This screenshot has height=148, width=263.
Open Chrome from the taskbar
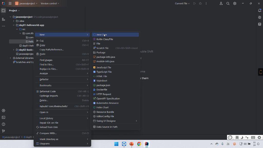tap(139, 144)
